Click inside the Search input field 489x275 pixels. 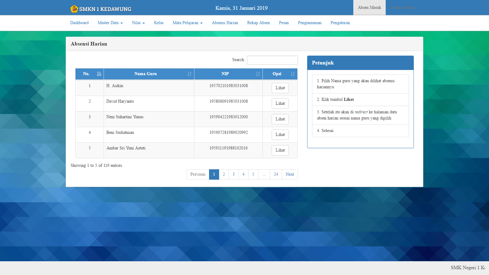pyautogui.click(x=272, y=60)
